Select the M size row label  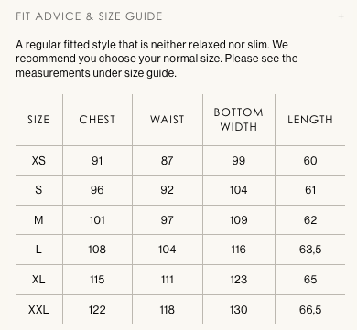coord(38,219)
